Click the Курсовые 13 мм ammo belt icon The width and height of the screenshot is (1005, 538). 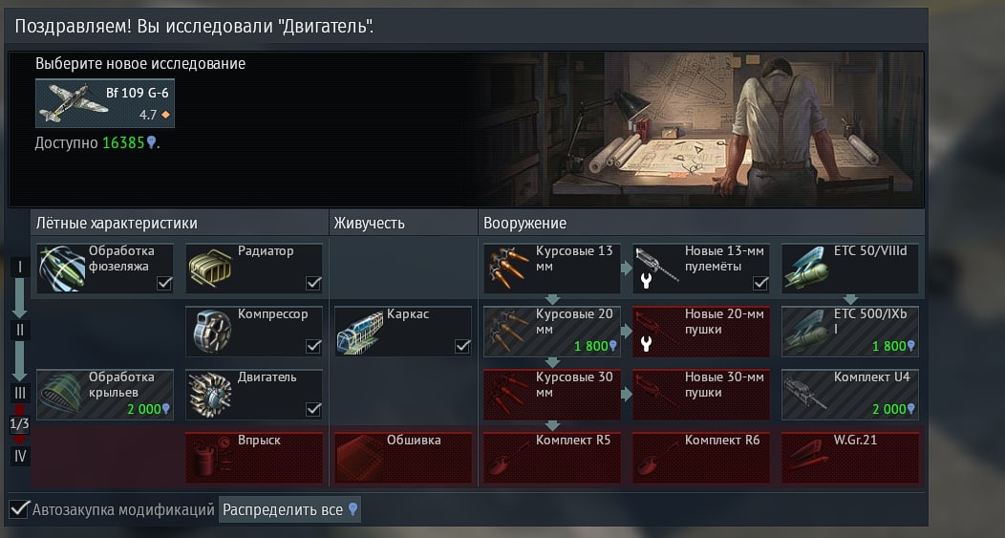(x=509, y=269)
